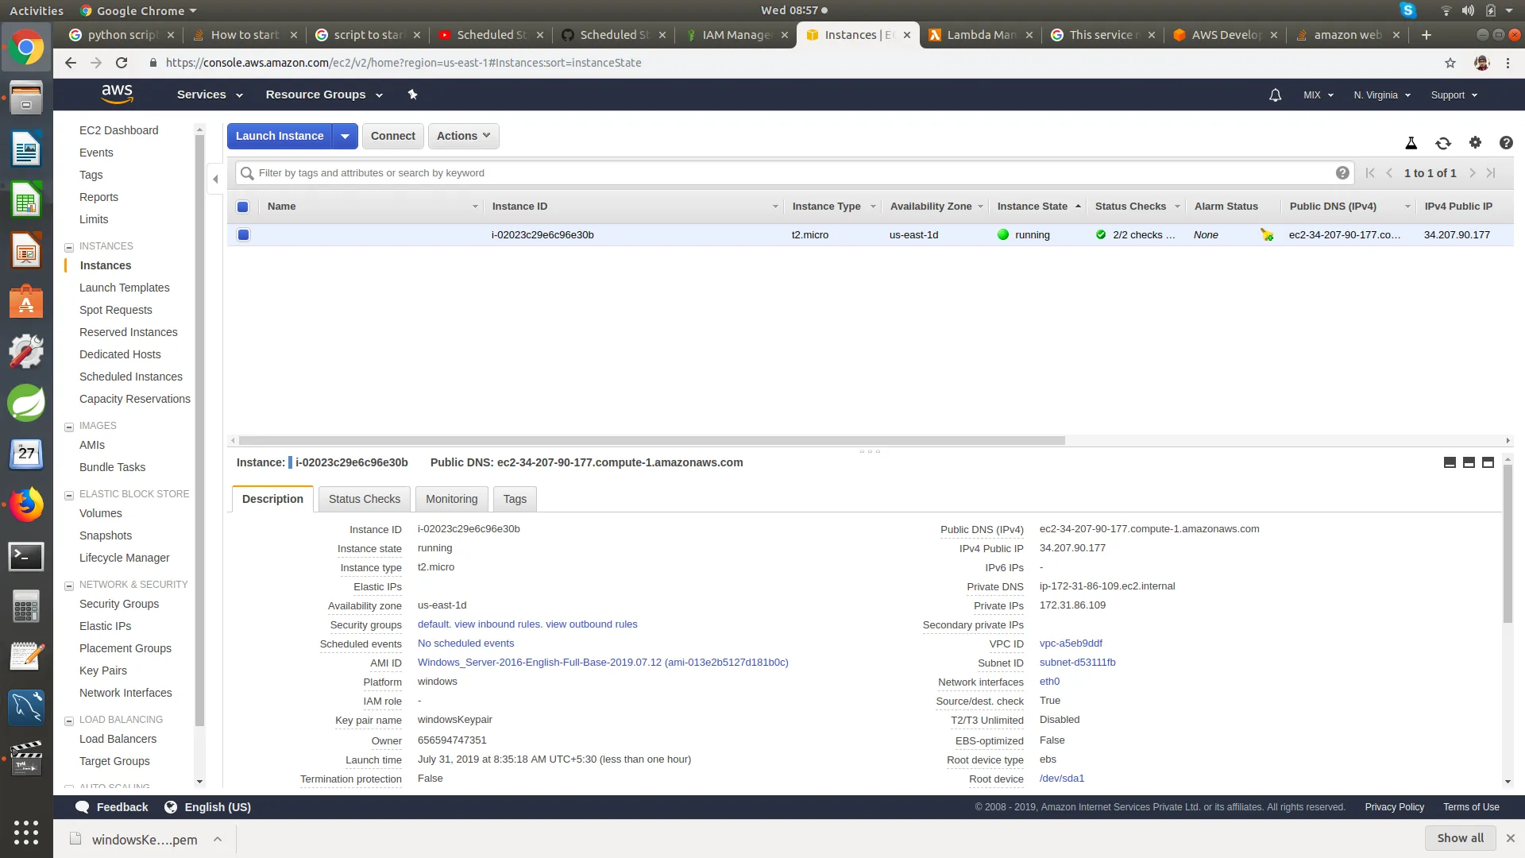This screenshot has width=1525, height=858.
Task: Click the refresh instances icon
Action: click(x=1443, y=143)
